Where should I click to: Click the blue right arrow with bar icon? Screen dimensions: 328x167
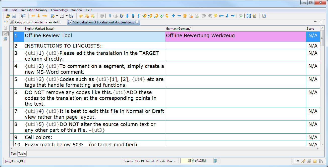click(233, 16)
